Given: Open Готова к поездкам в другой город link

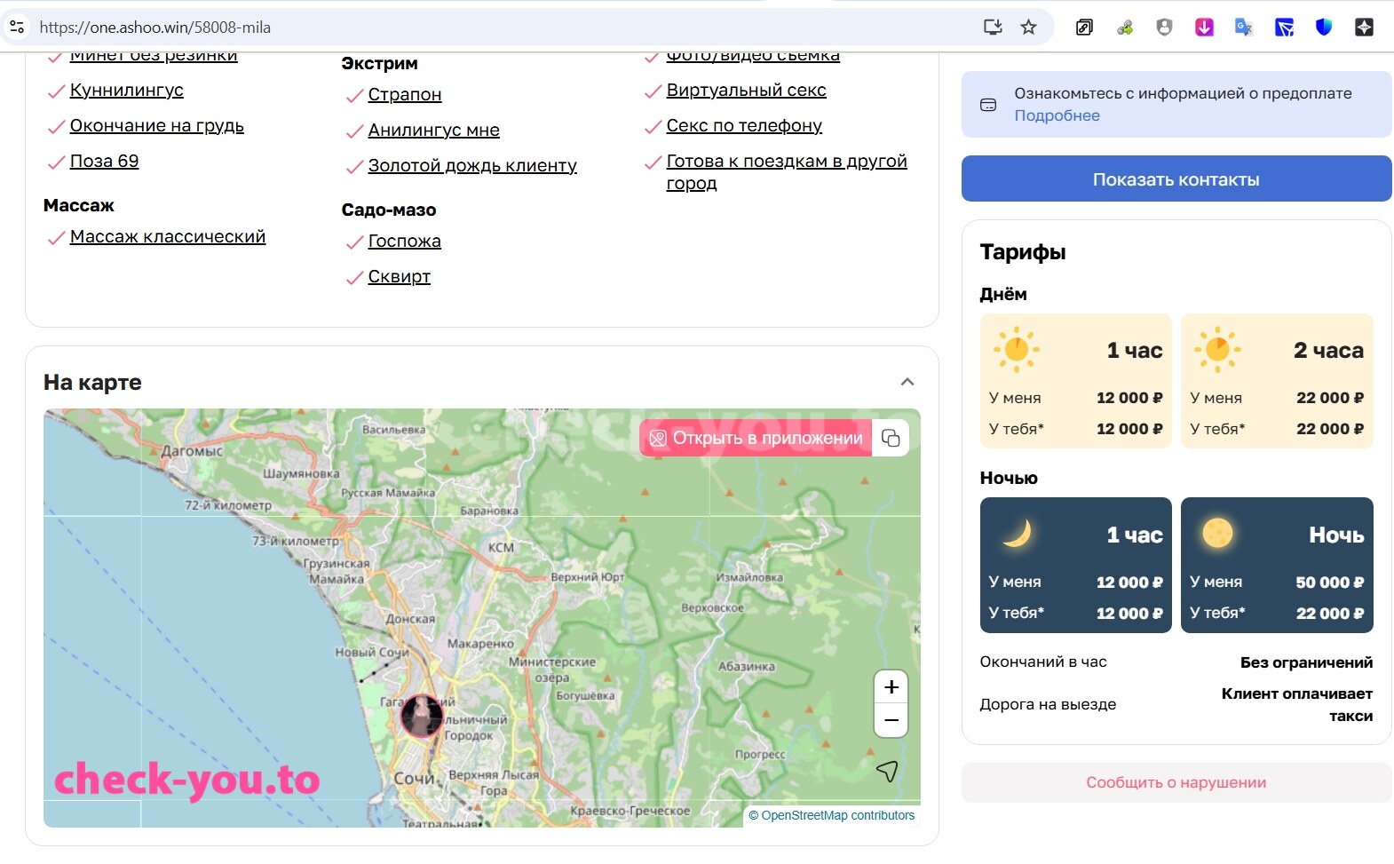Looking at the screenshot, I should tap(787, 172).
